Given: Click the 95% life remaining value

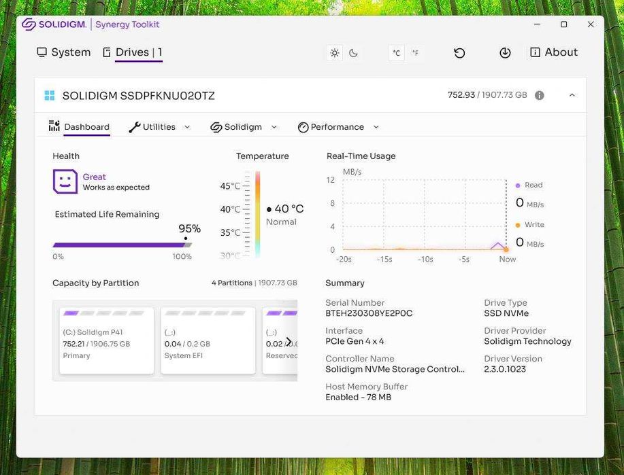Looking at the screenshot, I should tap(189, 228).
